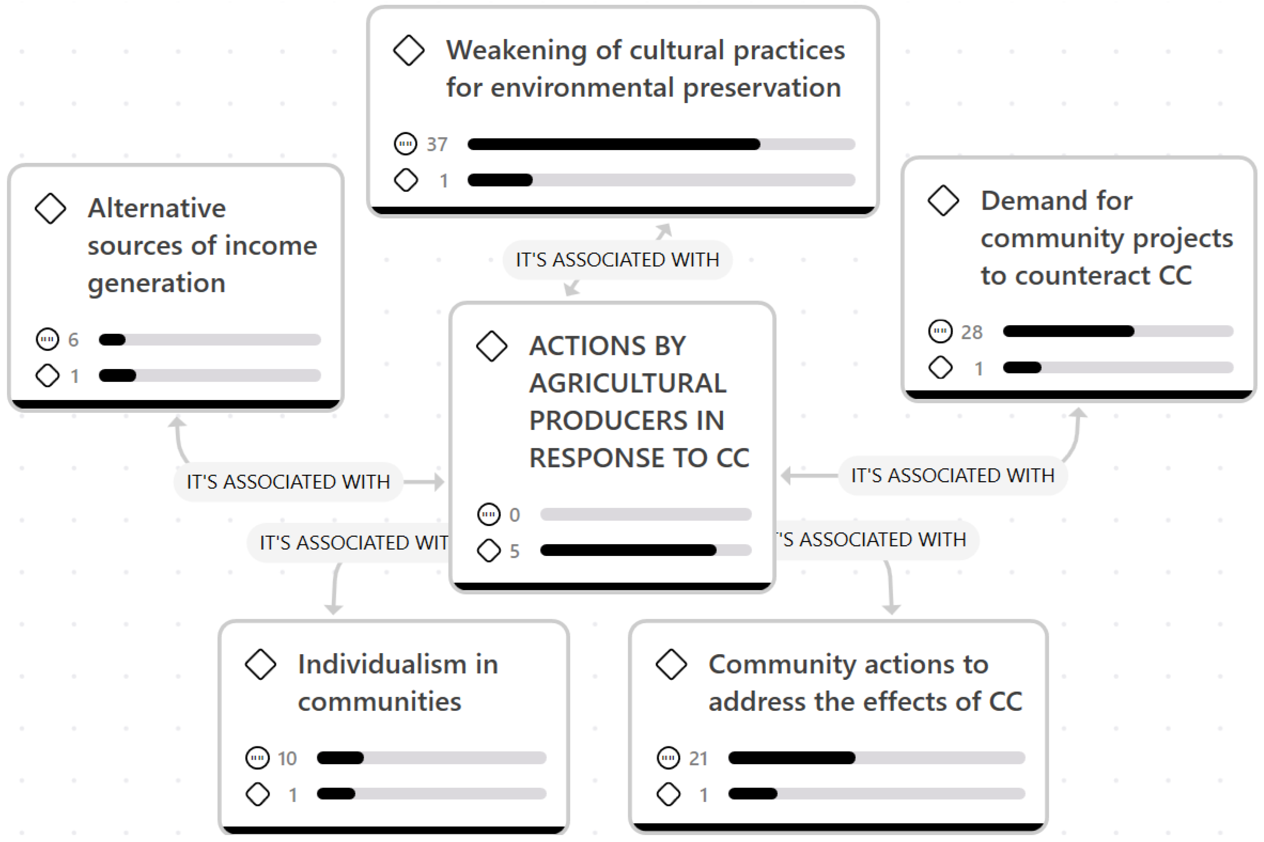1264x842 pixels.
Task: Select the relation label below the Weakening node
Action: click(617, 260)
